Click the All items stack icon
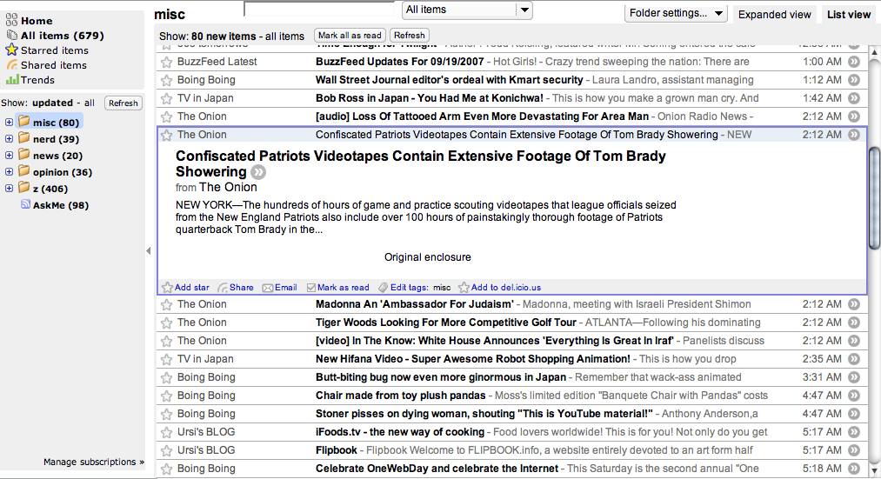This screenshot has width=881, height=479. (x=12, y=36)
